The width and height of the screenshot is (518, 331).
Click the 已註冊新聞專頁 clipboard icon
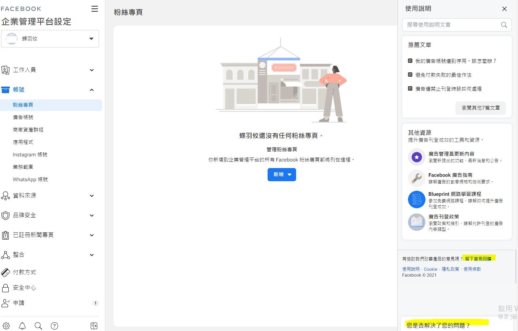tap(5, 235)
